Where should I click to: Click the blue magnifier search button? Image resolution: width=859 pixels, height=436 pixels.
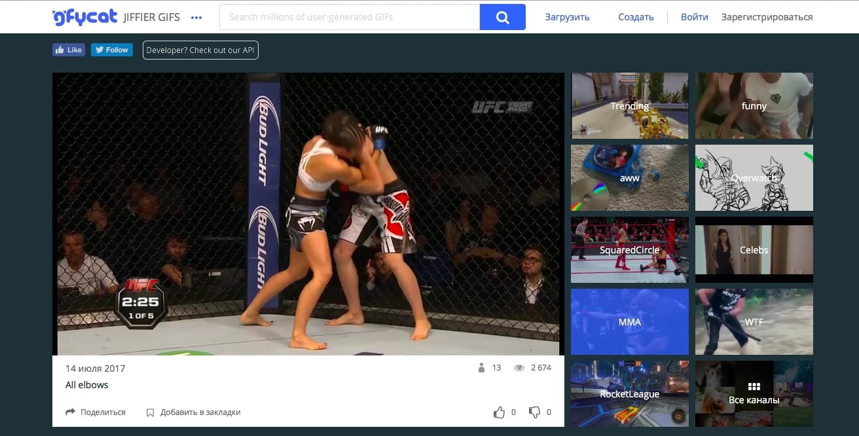click(x=503, y=17)
